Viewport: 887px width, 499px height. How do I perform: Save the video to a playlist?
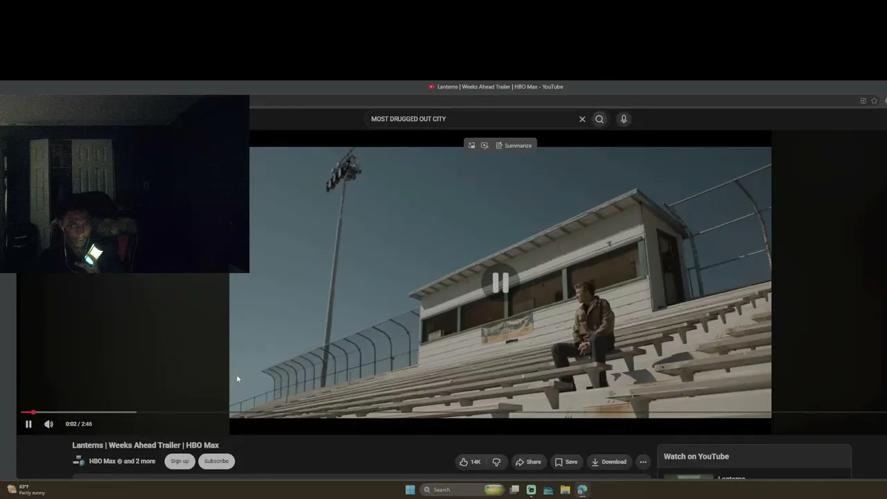(x=566, y=462)
